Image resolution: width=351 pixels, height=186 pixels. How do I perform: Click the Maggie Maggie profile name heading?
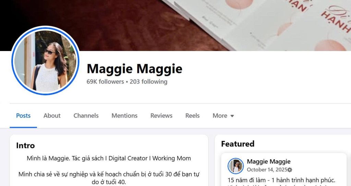pyautogui.click(x=134, y=69)
